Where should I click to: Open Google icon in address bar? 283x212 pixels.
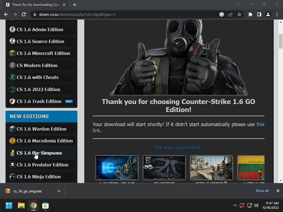click(221, 14)
